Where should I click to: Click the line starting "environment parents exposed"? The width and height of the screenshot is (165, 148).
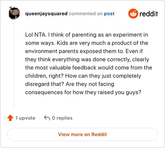(x=84, y=51)
